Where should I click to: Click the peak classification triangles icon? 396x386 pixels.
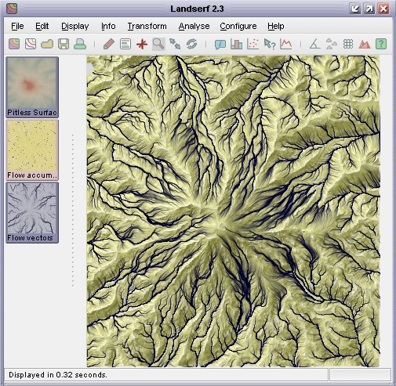(332, 44)
